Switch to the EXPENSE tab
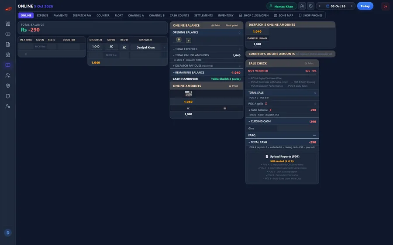The image size is (393, 245). point(42,15)
